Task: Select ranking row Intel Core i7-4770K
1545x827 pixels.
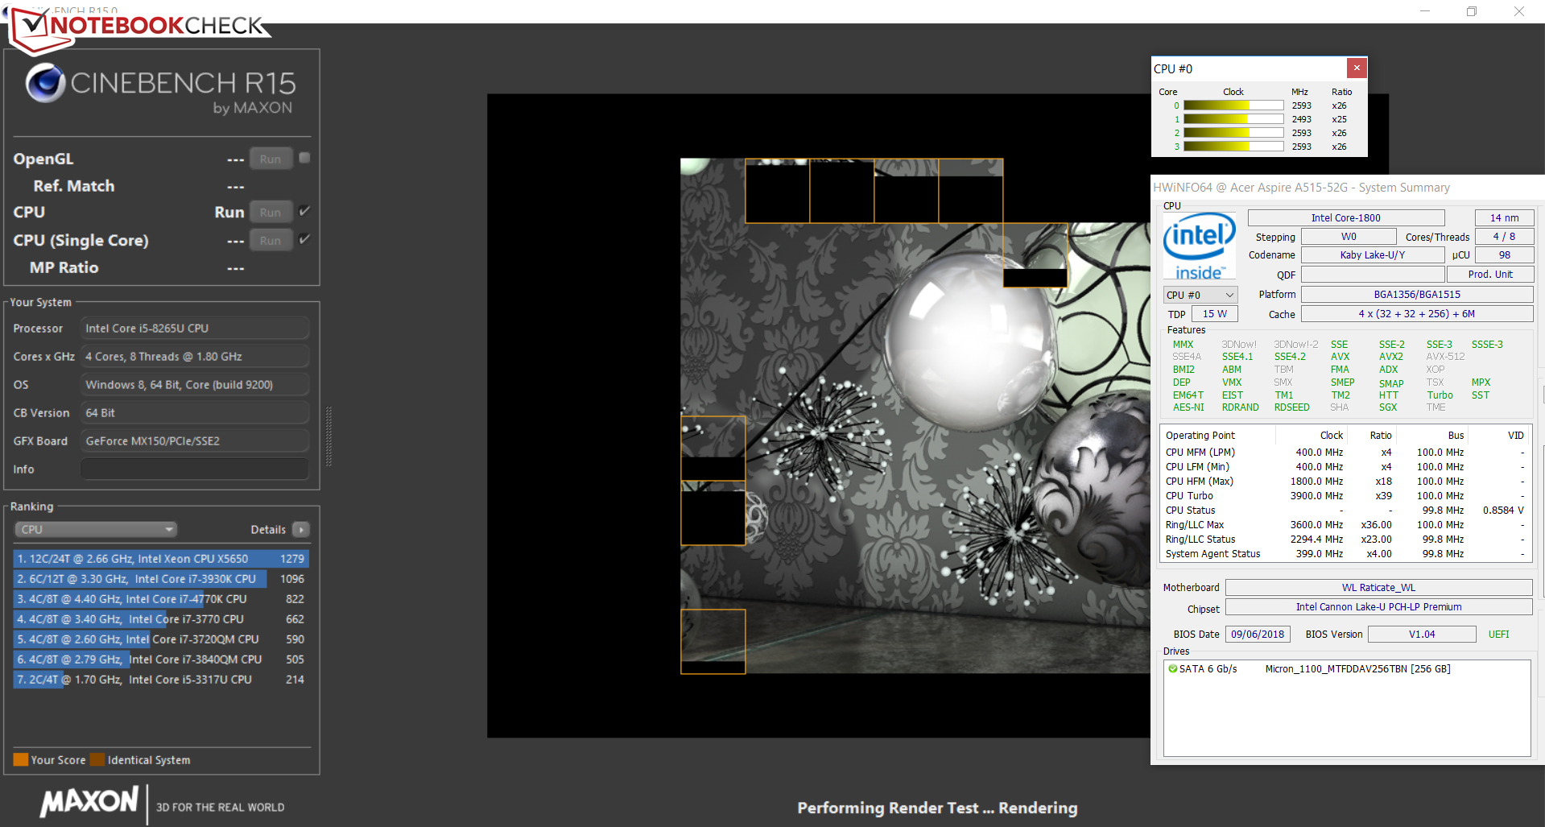Action: coord(161,599)
